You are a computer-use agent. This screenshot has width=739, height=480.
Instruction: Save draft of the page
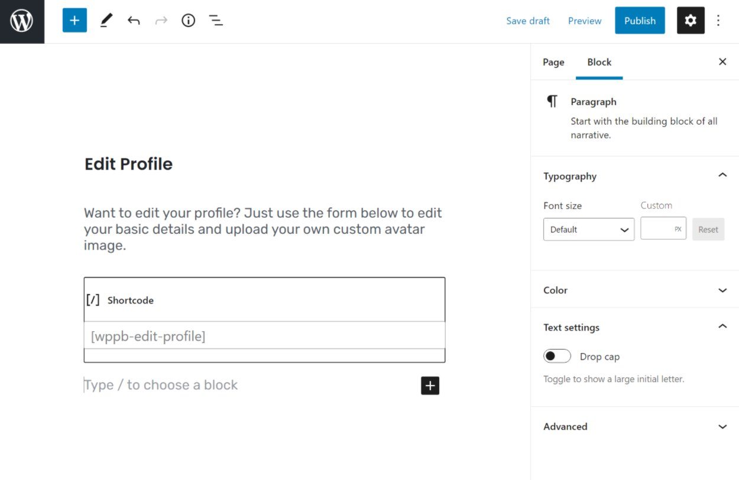click(x=528, y=21)
